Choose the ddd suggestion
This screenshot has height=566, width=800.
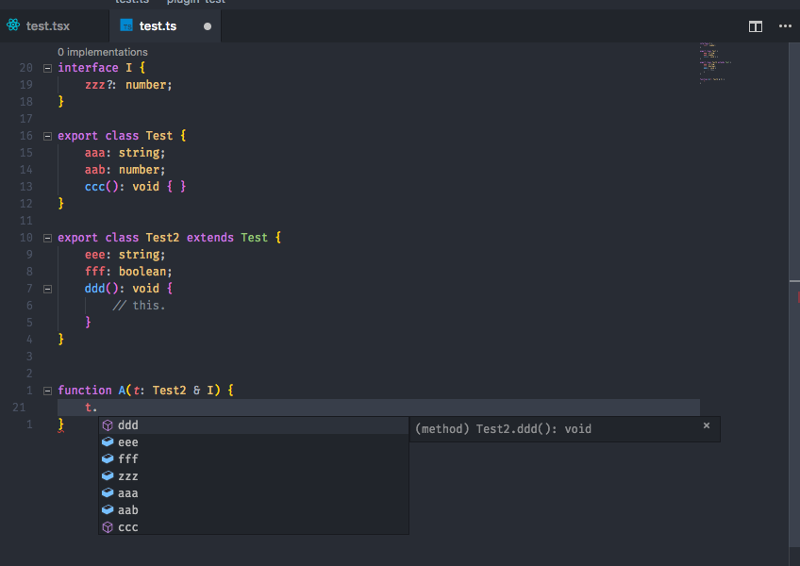click(254, 425)
